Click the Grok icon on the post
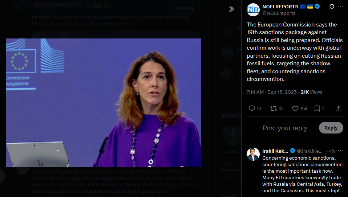 tap(332, 7)
